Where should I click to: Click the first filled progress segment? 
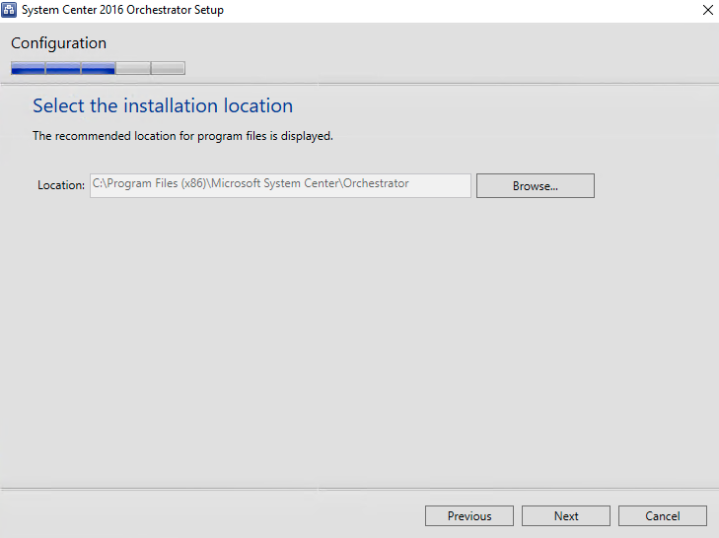(x=28, y=68)
